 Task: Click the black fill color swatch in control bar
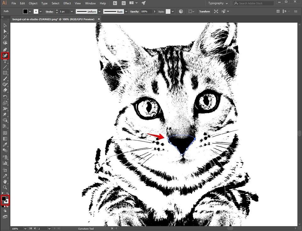[x=25, y=11]
